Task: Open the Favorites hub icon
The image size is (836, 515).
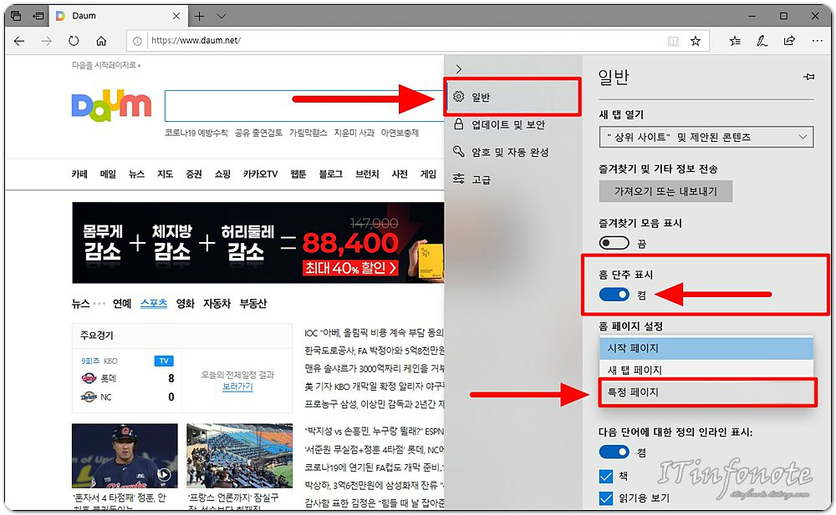Action: 735,41
